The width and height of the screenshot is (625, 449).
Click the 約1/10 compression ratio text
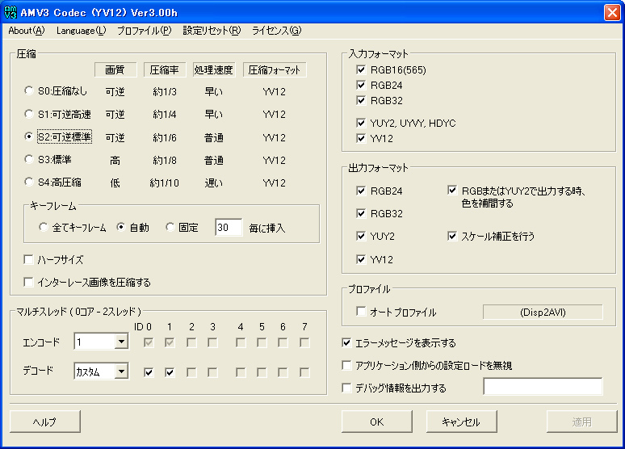[x=164, y=183]
